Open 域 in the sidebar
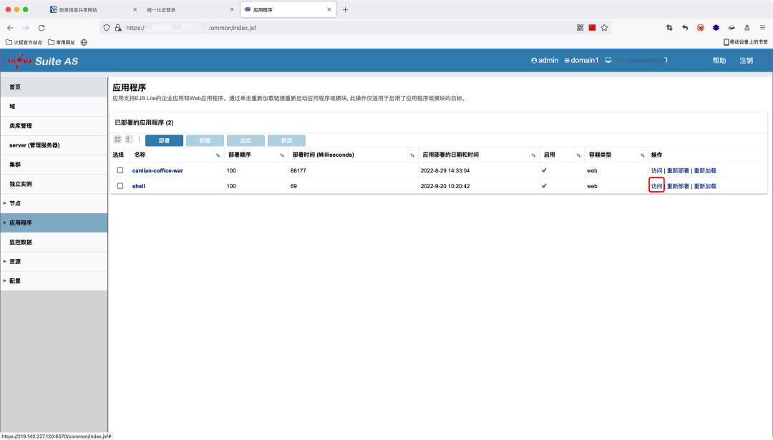This screenshot has height=440, width=773. 54,107
